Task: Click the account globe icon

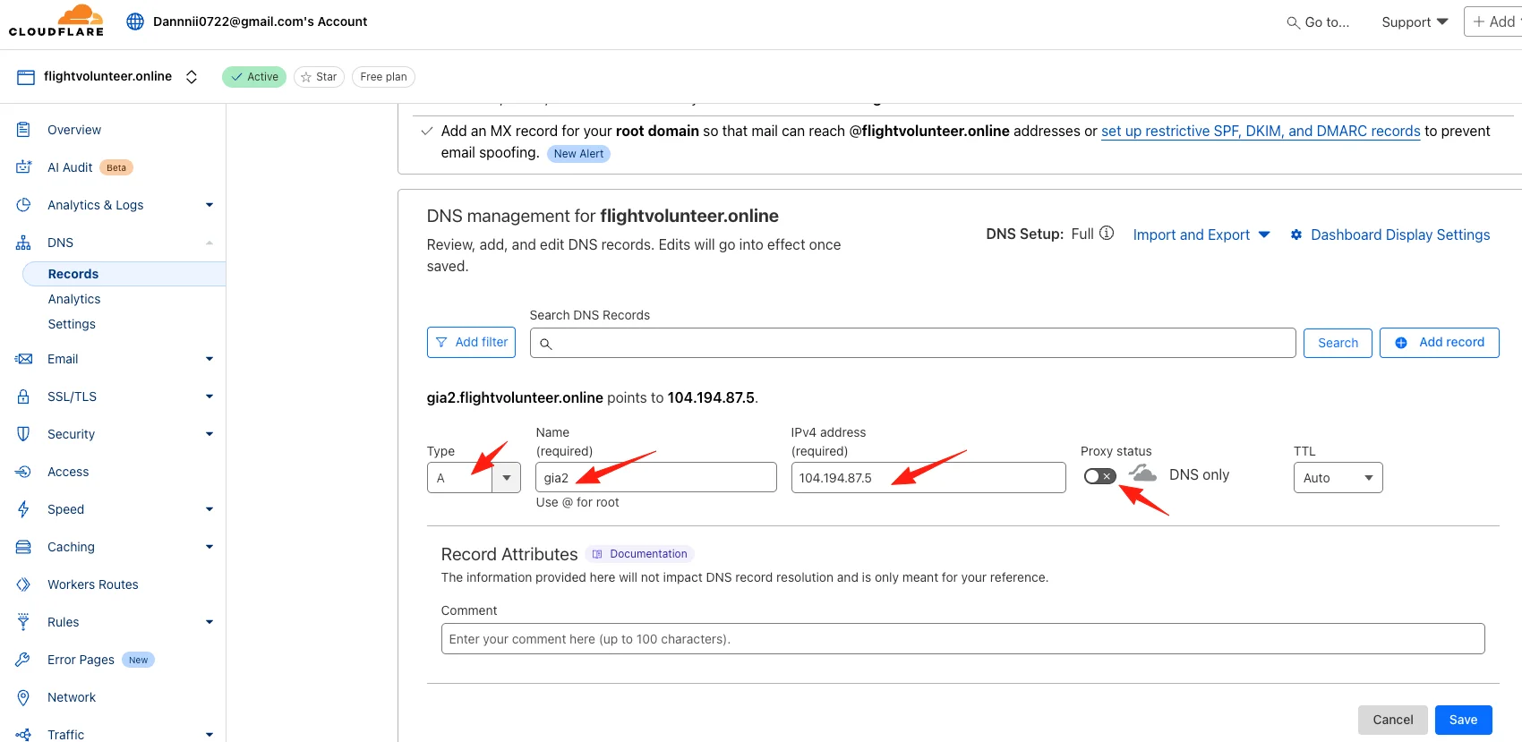Action: [x=135, y=21]
